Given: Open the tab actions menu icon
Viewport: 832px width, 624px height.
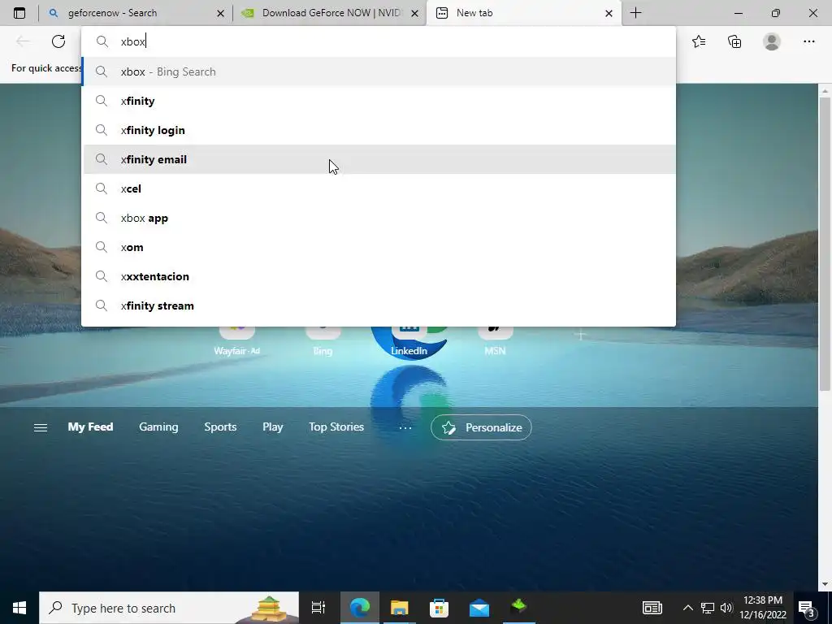Looking at the screenshot, I should [19, 13].
